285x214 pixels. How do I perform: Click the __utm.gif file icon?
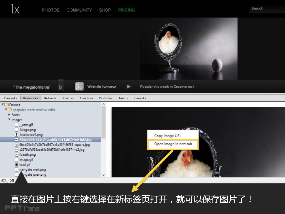[x=17, y=125]
